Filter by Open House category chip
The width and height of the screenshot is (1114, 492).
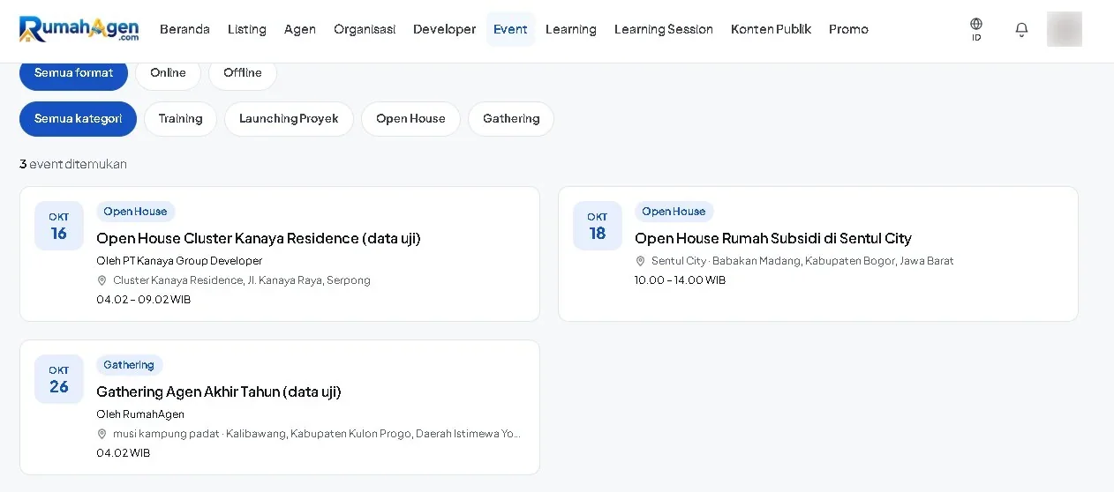(410, 119)
